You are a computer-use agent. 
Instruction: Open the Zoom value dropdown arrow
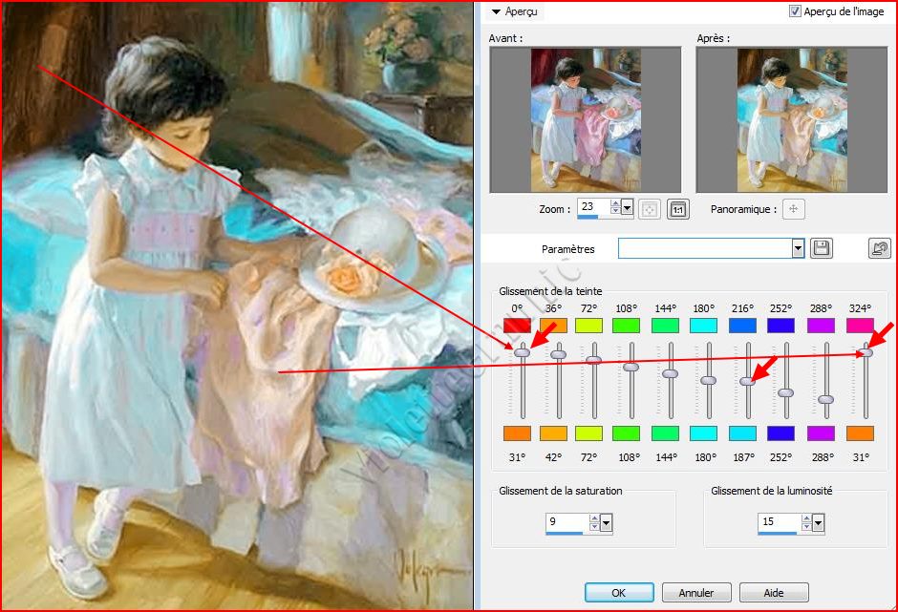point(628,208)
